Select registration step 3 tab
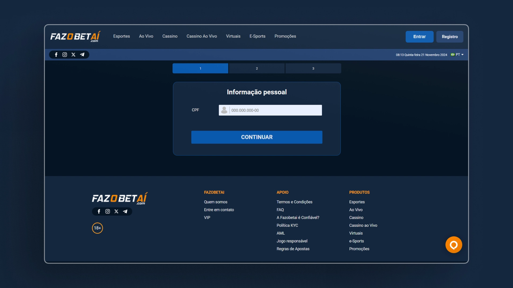Screen dimensions: 513x288 pyautogui.click(x=313, y=69)
